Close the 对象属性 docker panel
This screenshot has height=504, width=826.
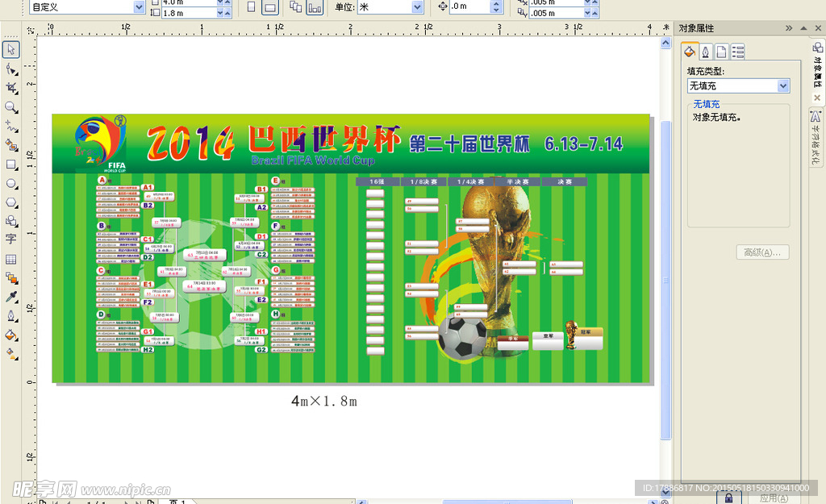(x=818, y=28)
